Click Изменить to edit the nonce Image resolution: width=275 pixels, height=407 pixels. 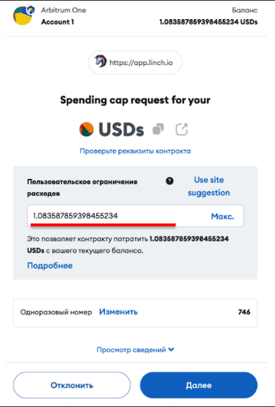pos(118,311)
